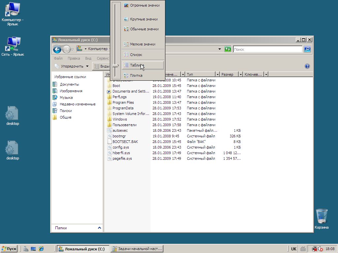Click the 18:08 system clock
338x253 pixels.
(330, 249)
